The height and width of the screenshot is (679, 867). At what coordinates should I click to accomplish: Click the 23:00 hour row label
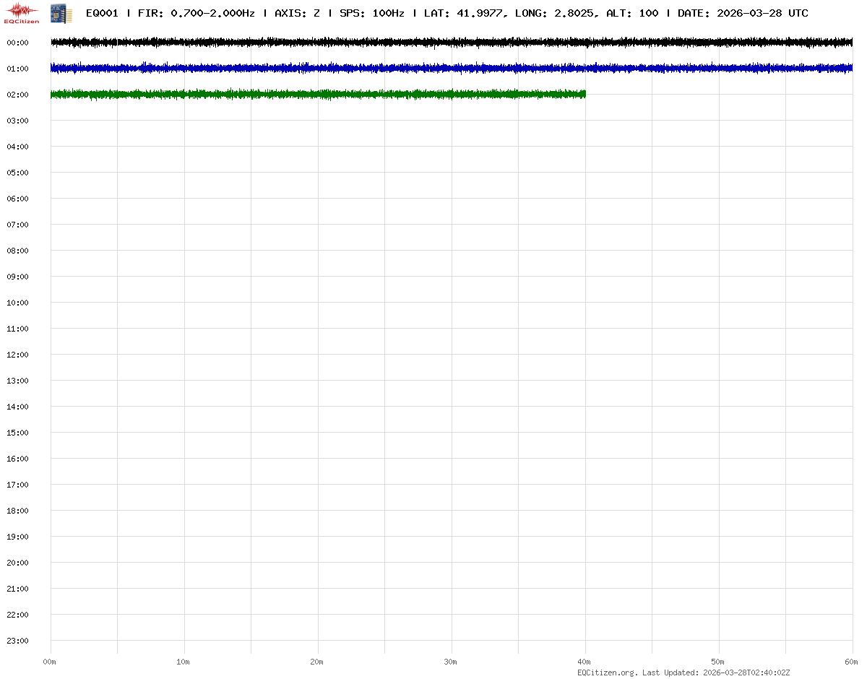(x=17, y=641)
